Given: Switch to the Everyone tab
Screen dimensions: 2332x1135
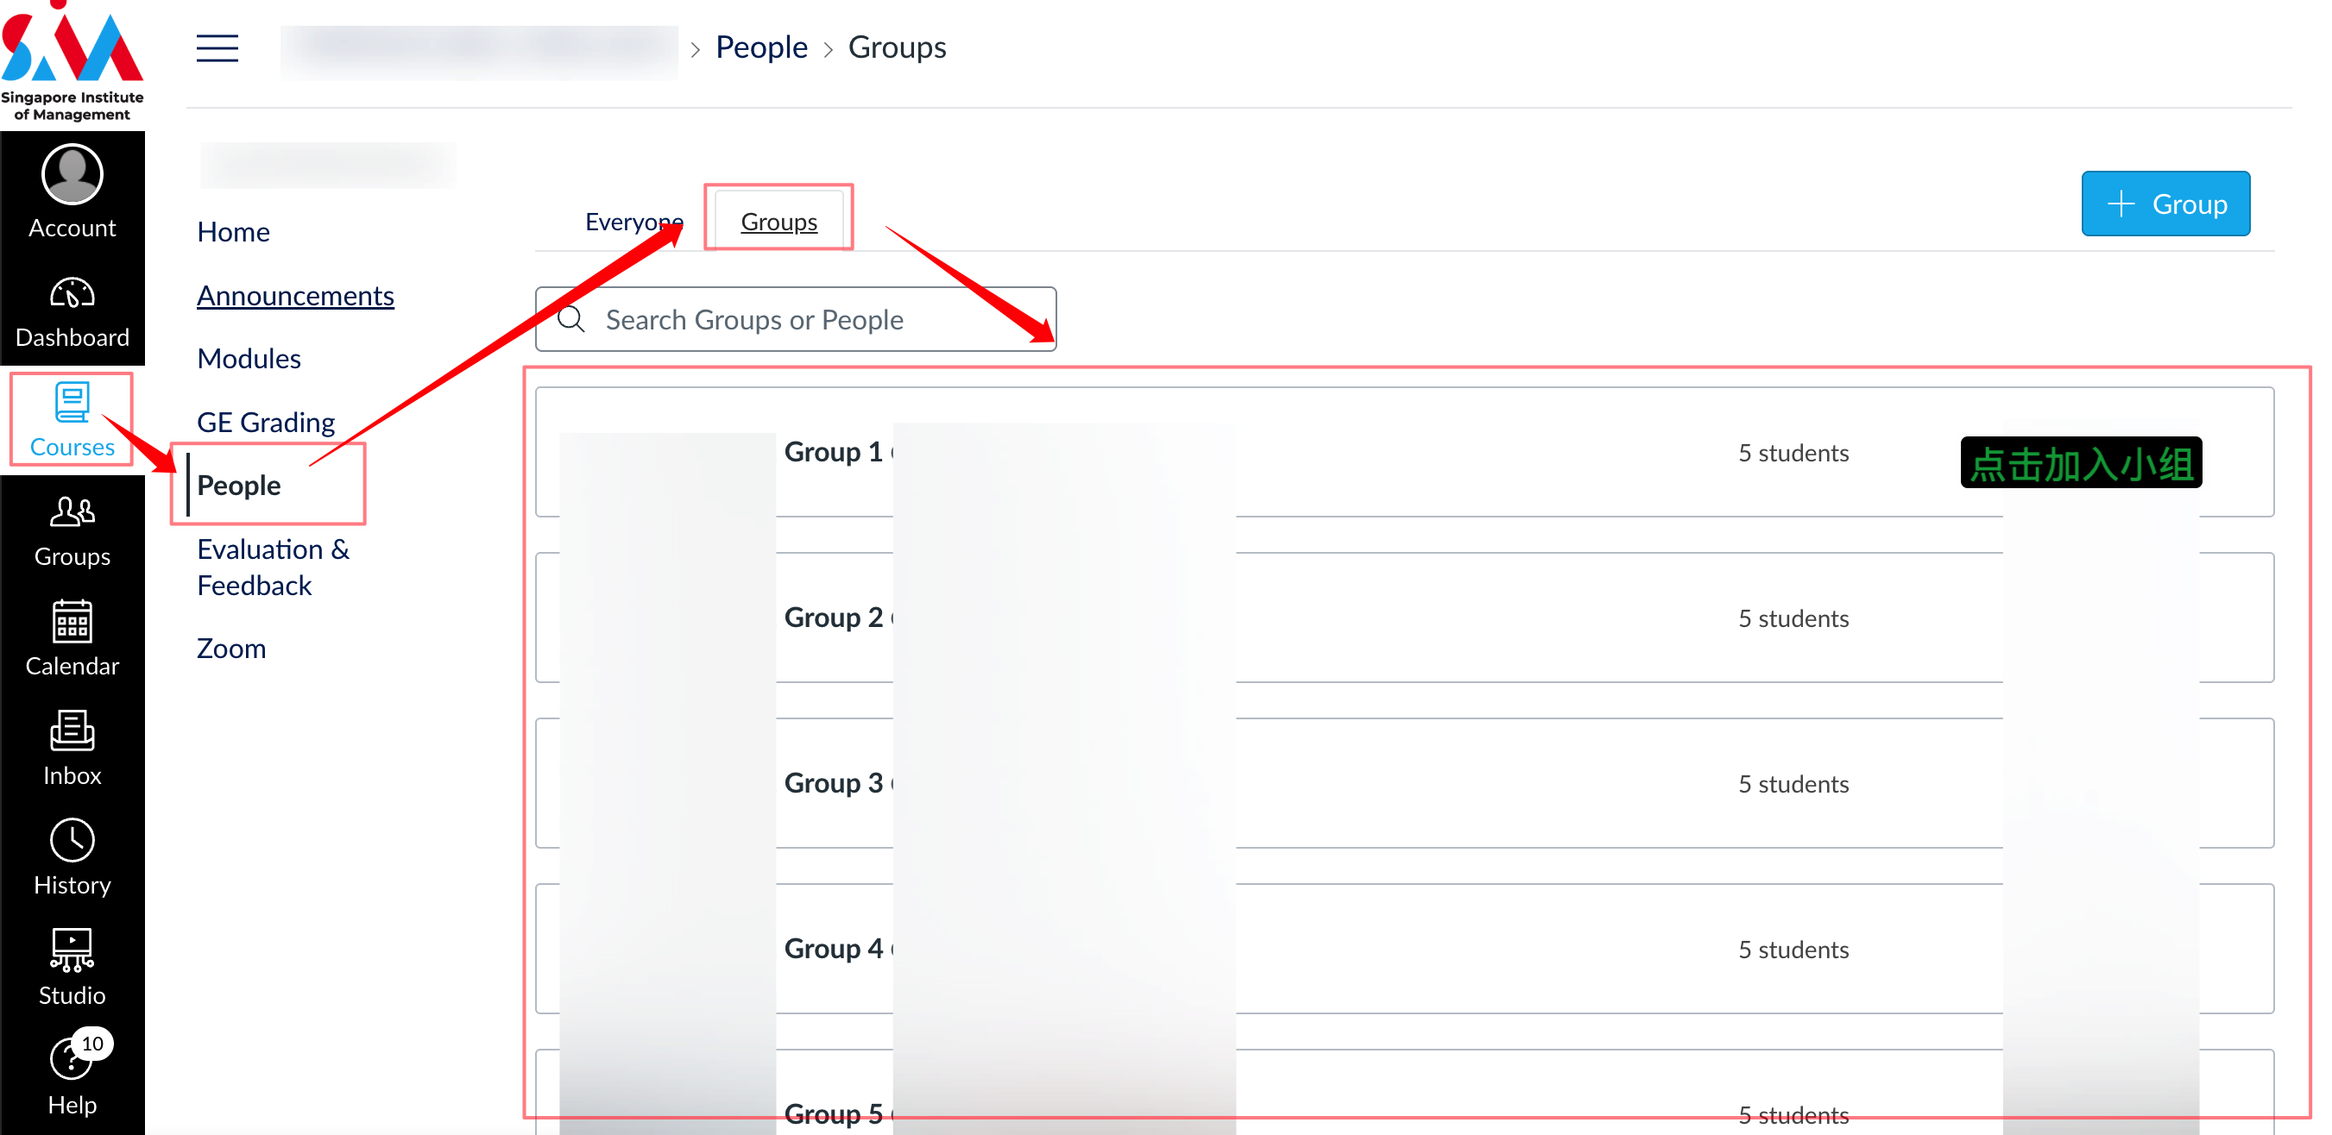Looking at the screenshot, I should tap(633, 222).
